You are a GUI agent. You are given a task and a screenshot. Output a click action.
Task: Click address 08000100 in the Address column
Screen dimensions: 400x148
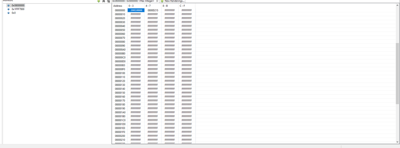[x=120, y=73]
